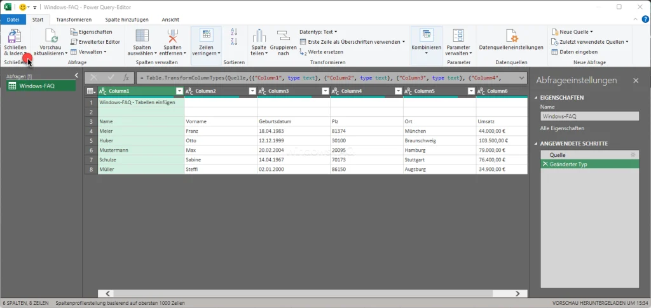Switch to the Ansicht tab
This screenshot has width=651, height=308.
[170, 20]
